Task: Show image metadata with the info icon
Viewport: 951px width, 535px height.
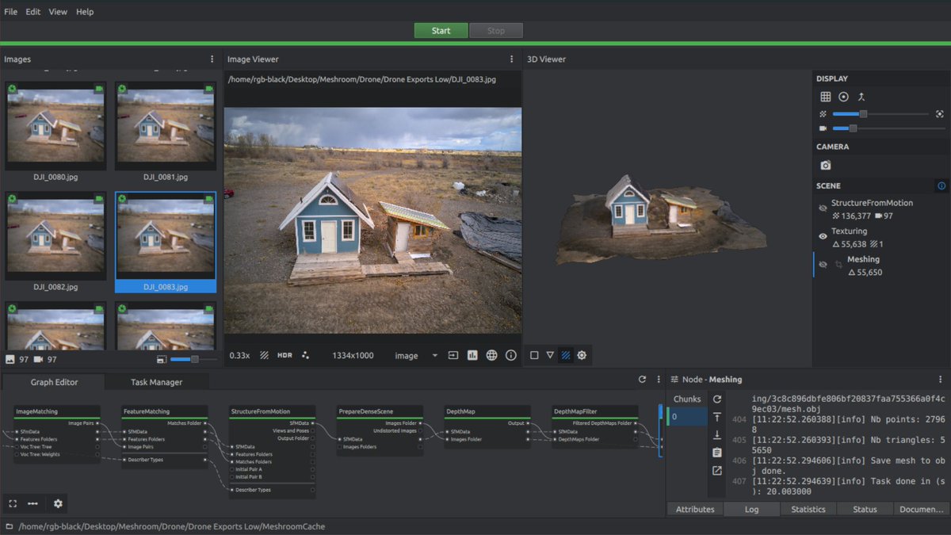Action: 511,356
